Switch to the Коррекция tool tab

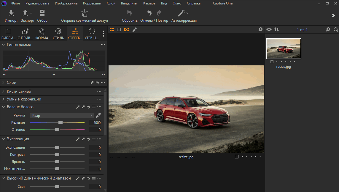pyautogui.click(x=75, y=34)
